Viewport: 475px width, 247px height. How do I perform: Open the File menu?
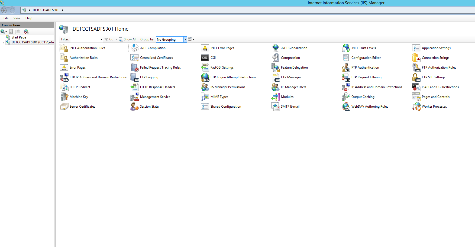click(6, 18)
